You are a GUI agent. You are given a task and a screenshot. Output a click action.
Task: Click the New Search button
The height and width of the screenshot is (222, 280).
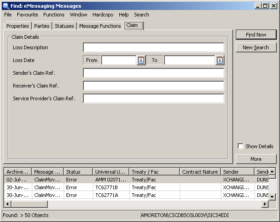pos(256,47)
